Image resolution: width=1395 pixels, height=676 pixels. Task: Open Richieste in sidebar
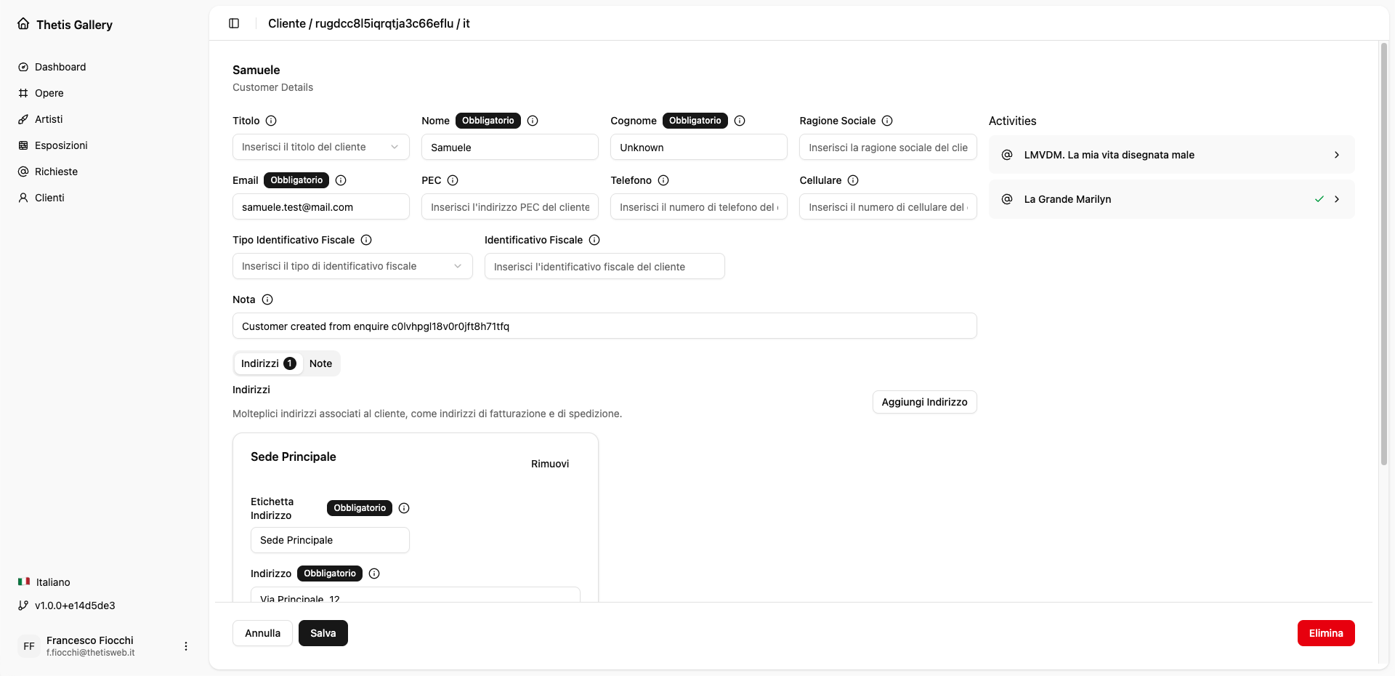pos(56,172)
